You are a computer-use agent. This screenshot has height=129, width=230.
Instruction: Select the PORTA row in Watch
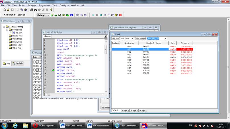(x=152, y=63)
